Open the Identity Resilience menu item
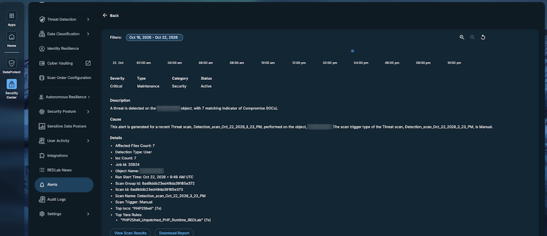 click(x=64, y=49)
